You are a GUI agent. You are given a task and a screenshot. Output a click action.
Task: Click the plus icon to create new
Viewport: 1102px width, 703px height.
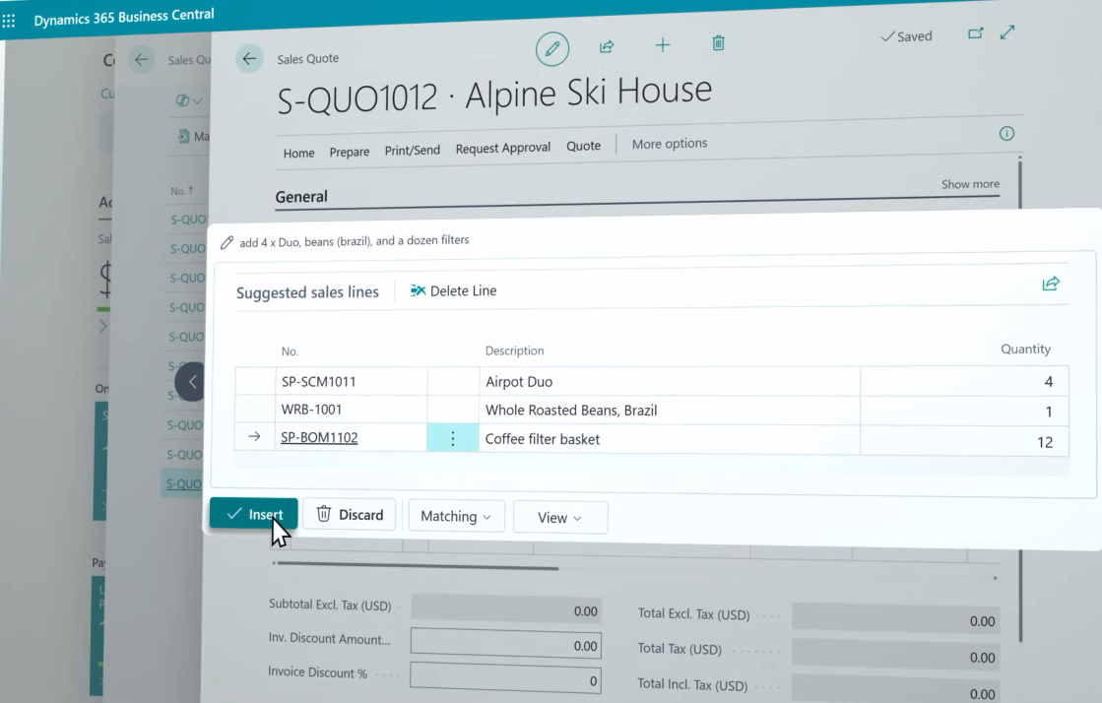(x=662, y=45)
